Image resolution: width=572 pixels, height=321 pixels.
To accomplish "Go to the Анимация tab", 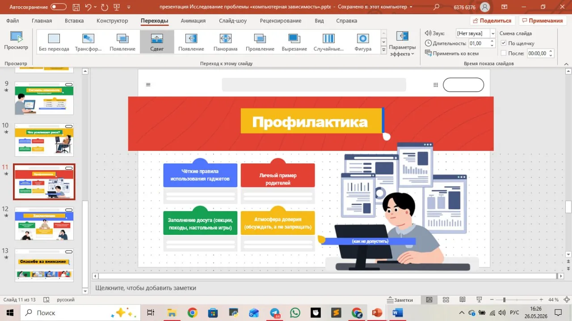I will [193, 21].
